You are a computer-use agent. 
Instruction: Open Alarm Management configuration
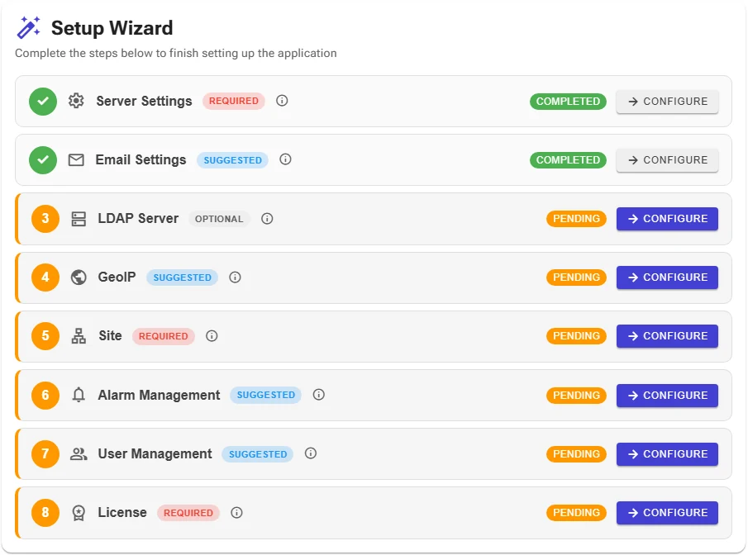pyautogui.click(x=667, y=396)
